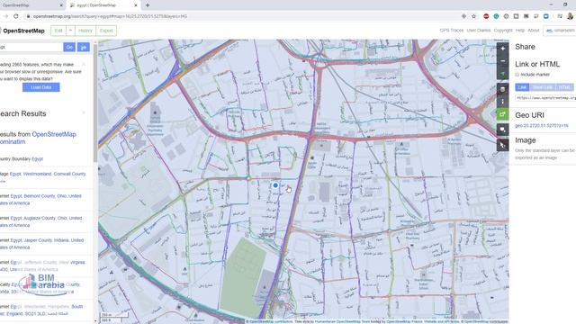The width and height of the screenshot is (576, 324).
Task: Enable the Include marker checkbox
Action: point(517,74)
